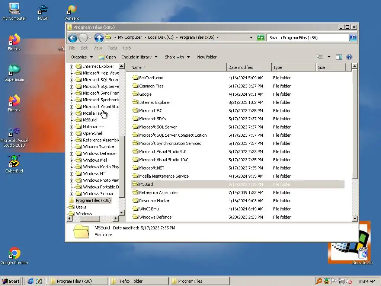This screenshot has height=286, width=381.
Task: Open the views options dropdown arrow
Action: point(329,57)
